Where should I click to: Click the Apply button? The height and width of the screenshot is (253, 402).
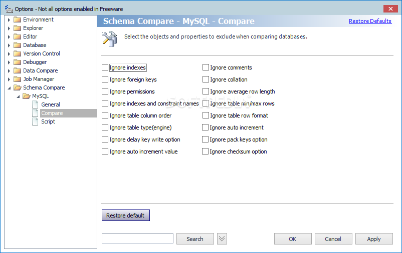[x=374, y=239]
